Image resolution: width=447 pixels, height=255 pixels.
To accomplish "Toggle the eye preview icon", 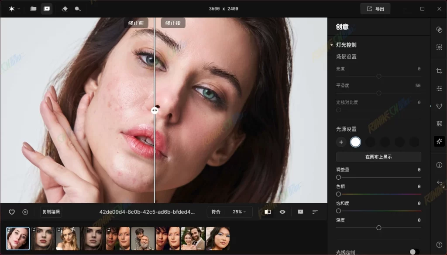I will coord(282,212).
